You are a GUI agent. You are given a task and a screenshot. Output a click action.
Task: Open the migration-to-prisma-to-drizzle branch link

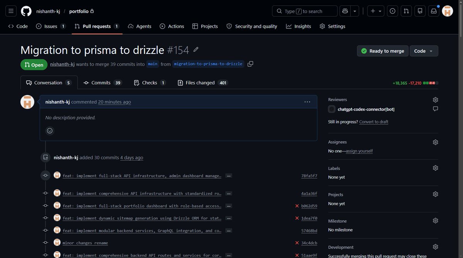pyautogui.click(x=208, y=64)
